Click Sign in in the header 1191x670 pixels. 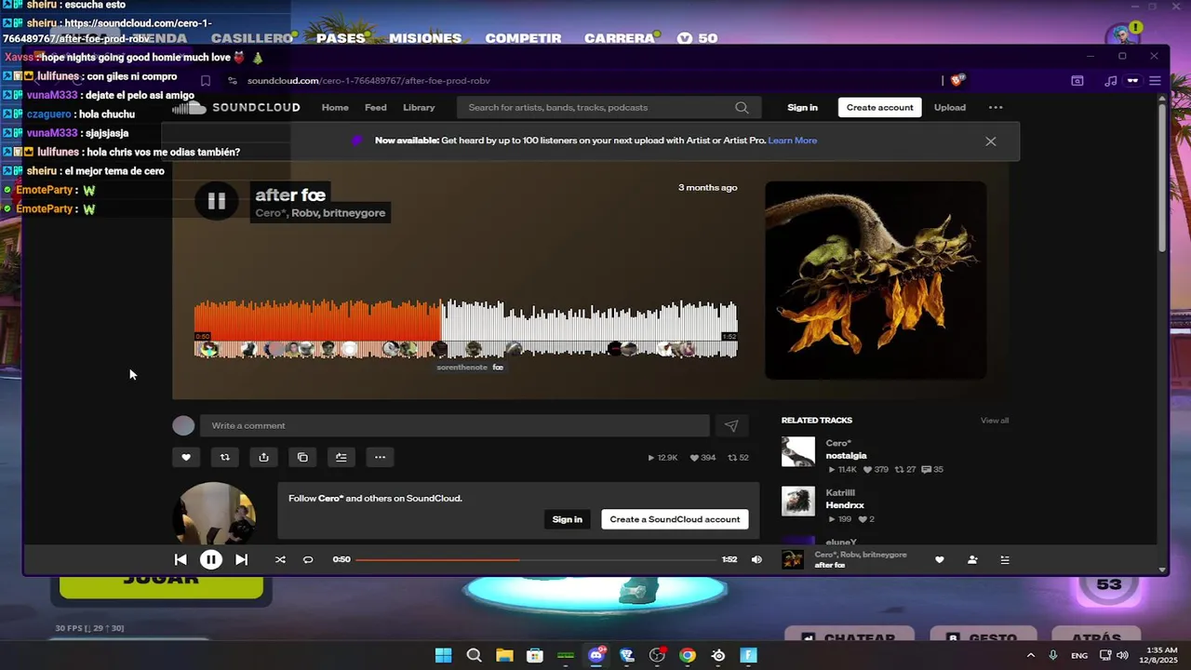[x=802, y=107]
